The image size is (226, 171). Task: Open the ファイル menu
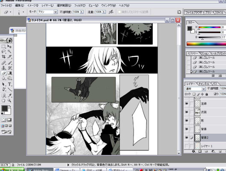click(x=6, y=6)
